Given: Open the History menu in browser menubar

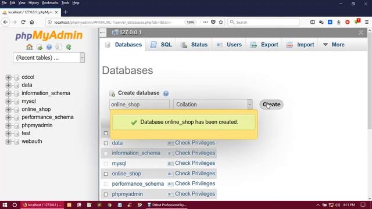Looking at the screenshot, I should (x=34, y=3).
